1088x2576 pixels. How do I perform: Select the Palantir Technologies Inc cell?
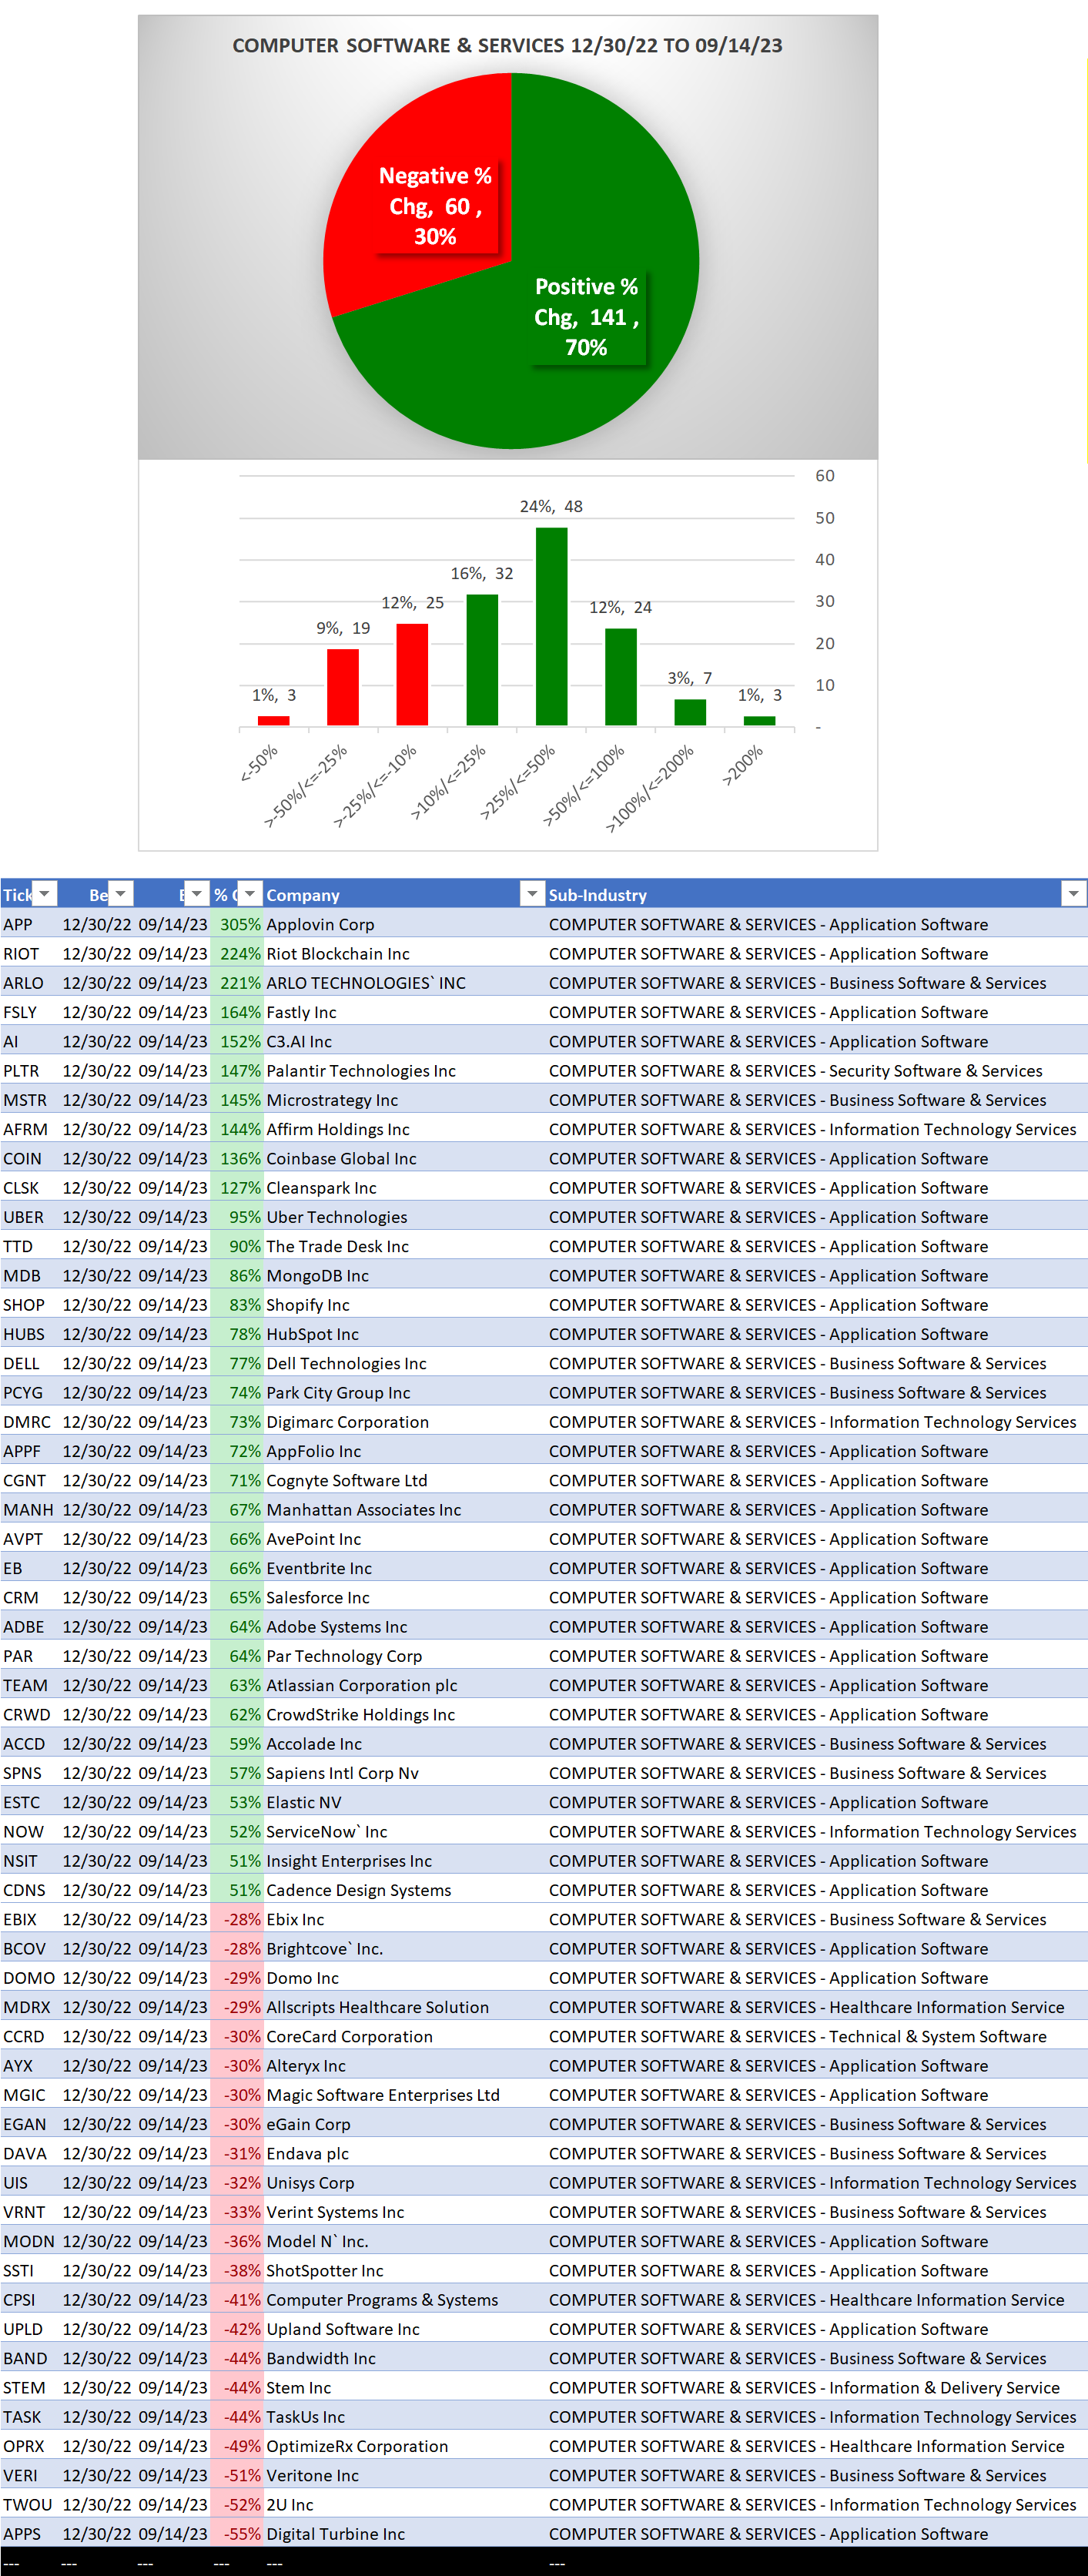[x=404, y=1070]
